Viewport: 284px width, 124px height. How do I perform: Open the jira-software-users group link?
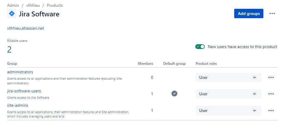tap(24, 91)
